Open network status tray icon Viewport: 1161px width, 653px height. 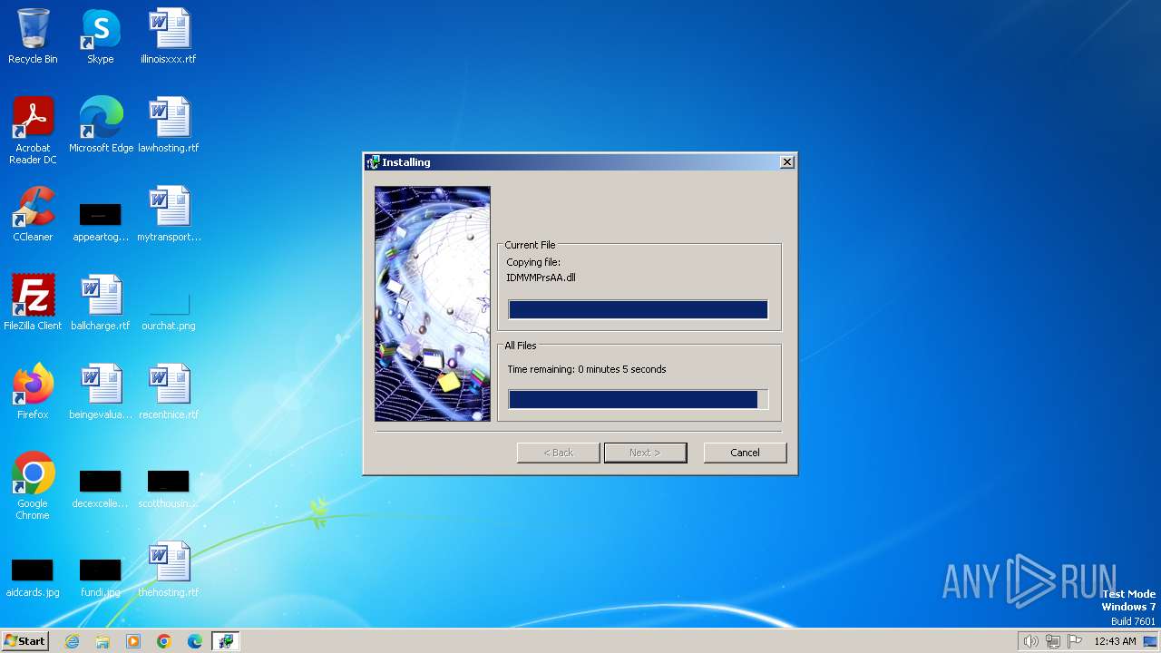coord(1053,641)
